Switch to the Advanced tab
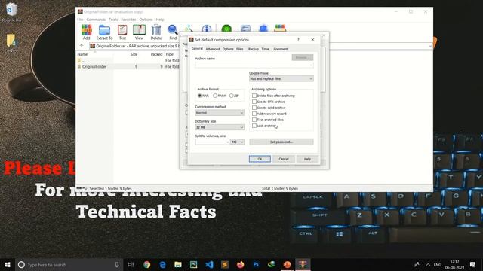 (213, 49)
